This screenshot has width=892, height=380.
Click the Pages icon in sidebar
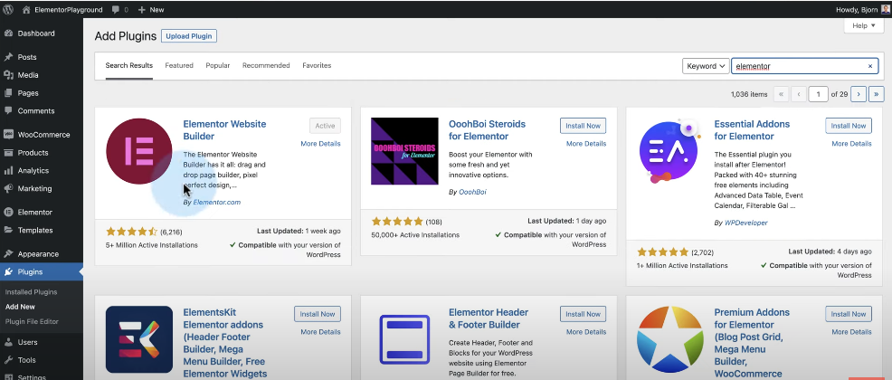8,92
